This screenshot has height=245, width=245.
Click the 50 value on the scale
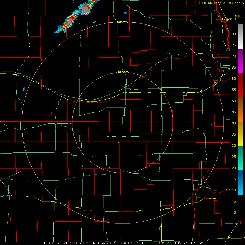click(x=234, y=101)
